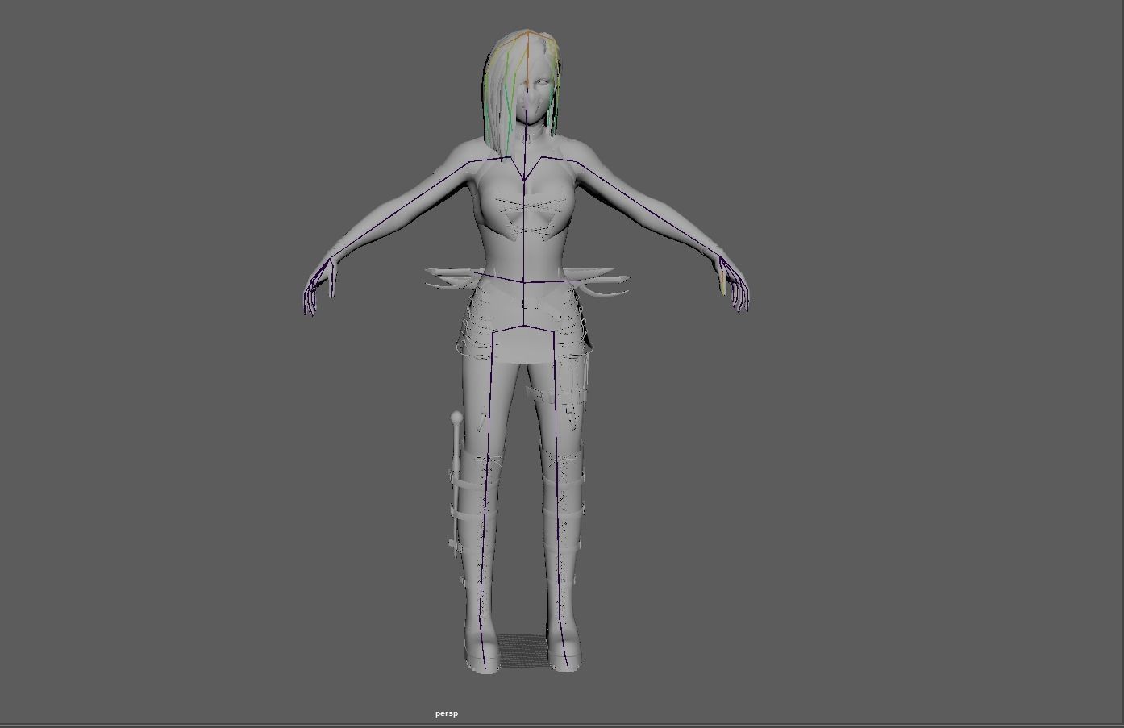Select the hand with the yellow finger joint
Screen dimensions: 1124x728
point(733,282)
